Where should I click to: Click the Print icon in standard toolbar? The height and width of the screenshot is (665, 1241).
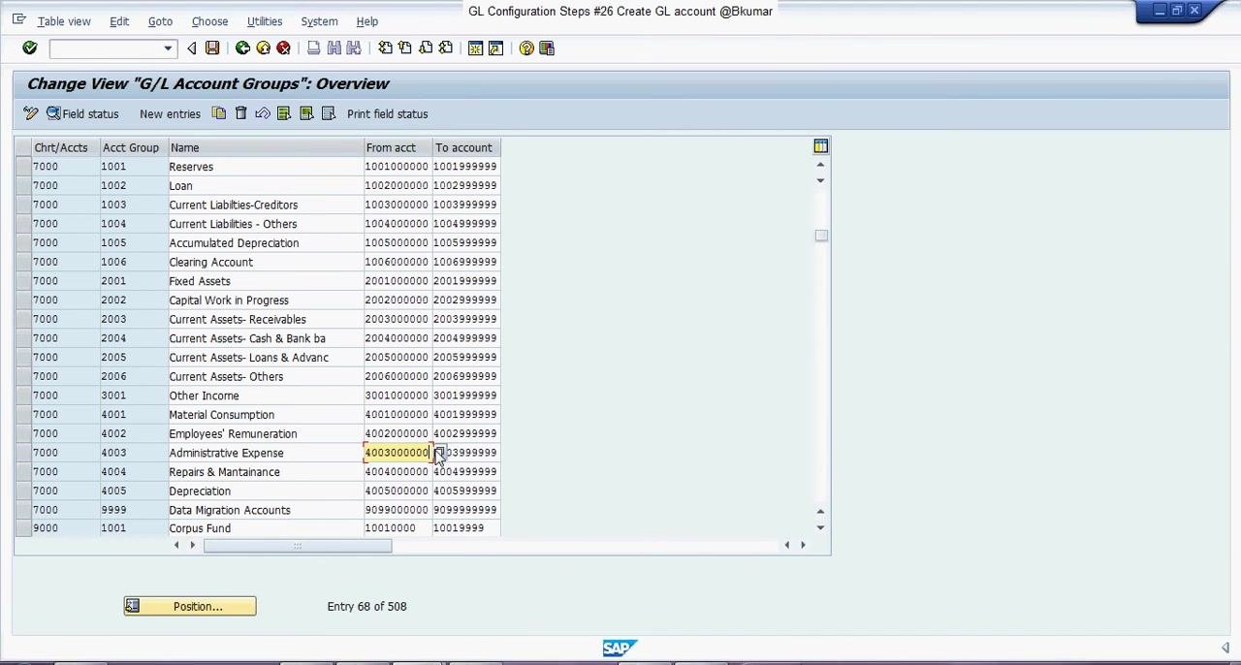click(x=313, y=48)
